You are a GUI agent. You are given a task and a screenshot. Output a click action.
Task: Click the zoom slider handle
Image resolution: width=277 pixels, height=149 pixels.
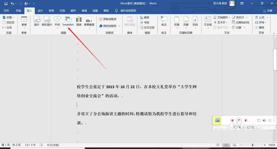coord(253,145)
